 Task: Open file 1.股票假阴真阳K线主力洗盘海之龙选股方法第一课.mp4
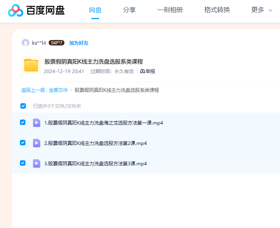tap(104, 123)
